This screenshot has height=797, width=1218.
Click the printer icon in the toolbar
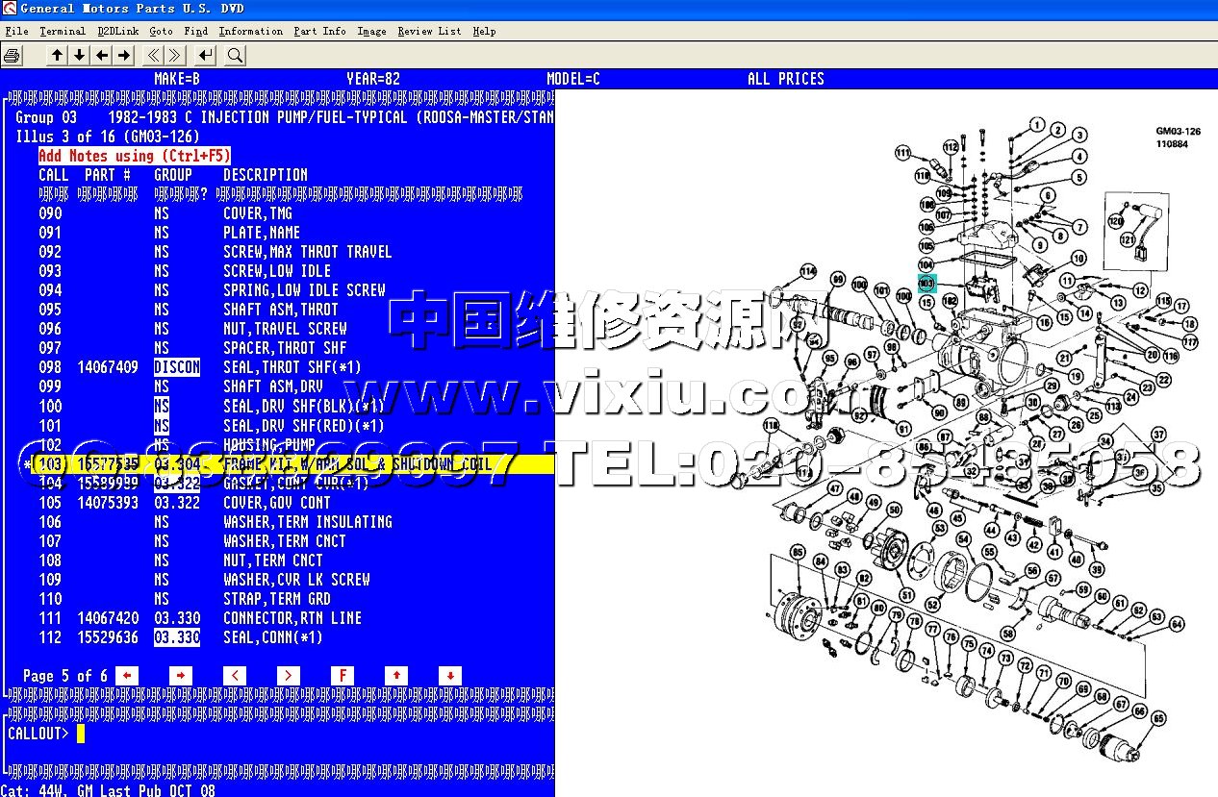tap(12, 56)
